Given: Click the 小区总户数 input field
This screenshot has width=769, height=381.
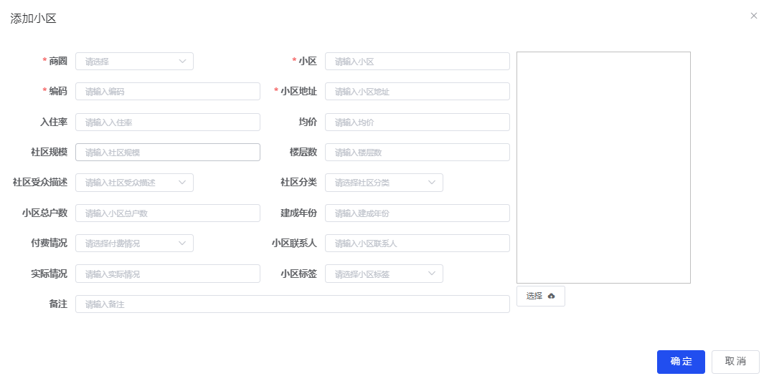Looking at the screenshot, I should coord(167,213).
